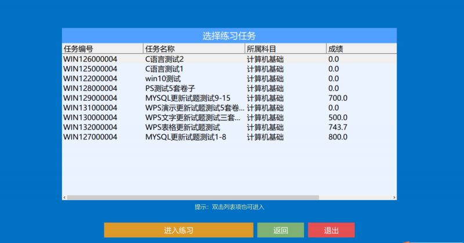Screen dimensions: 464x243
Task: Select row WIN130000004
Action: coord(229,117)
